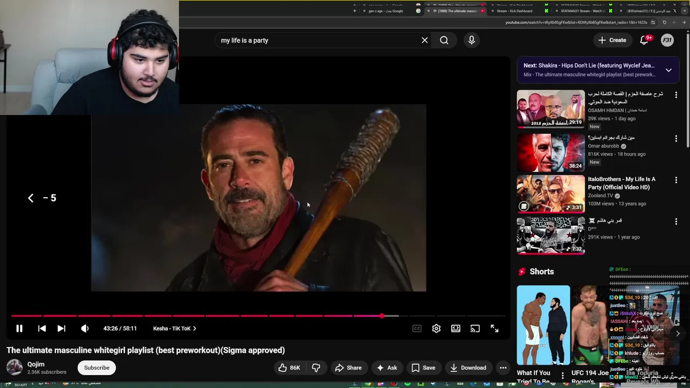Viewport: 690px width, 388px height.
Task: Enter fullscreen mode in the player
Action: pos(494,328)
